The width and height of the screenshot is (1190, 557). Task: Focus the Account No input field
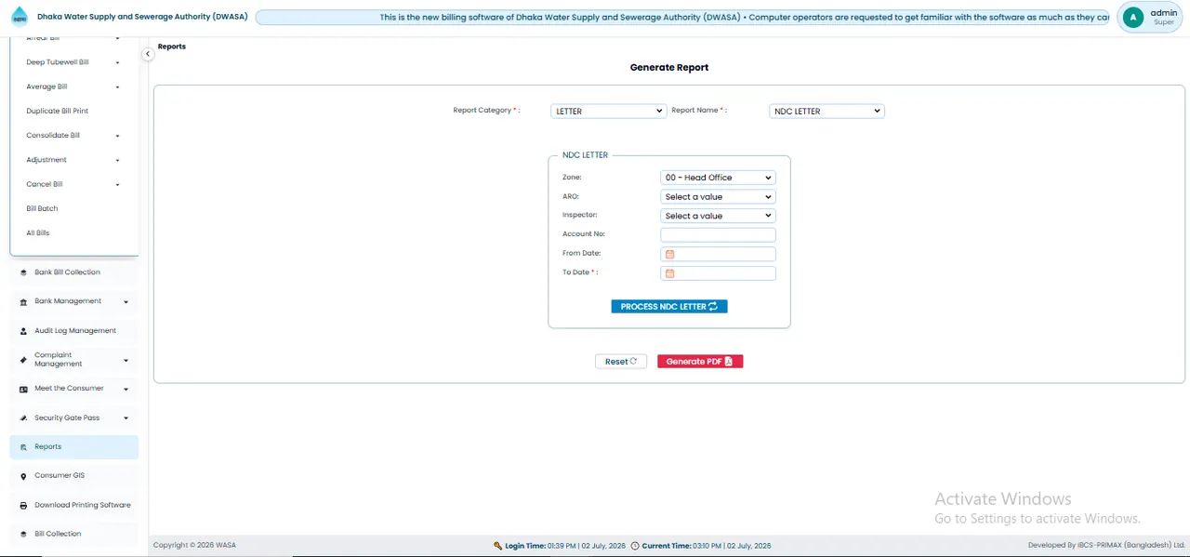(x=718, y=235)
